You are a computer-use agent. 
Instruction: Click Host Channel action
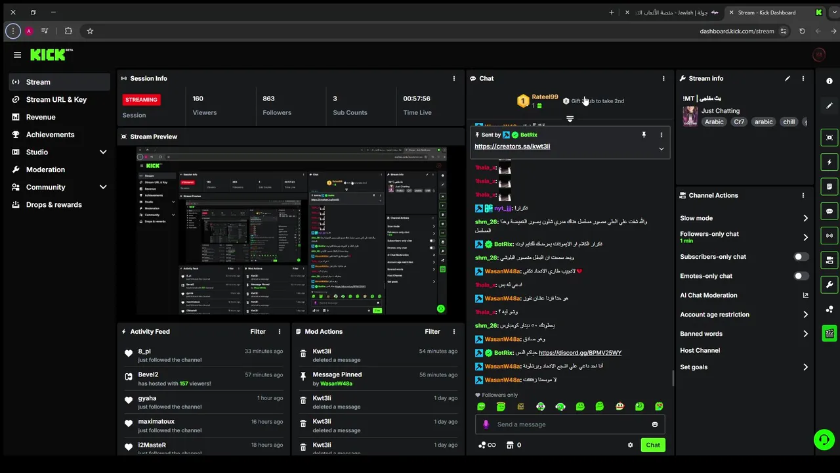point(700,351)
